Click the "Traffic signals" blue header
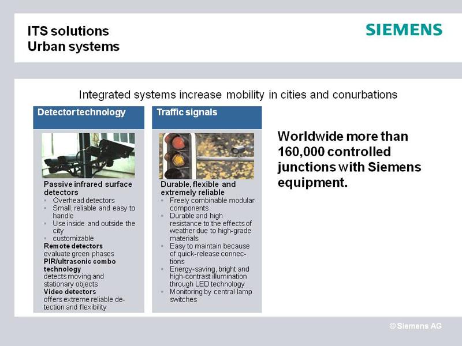462x346 pixels. [207, 118]
